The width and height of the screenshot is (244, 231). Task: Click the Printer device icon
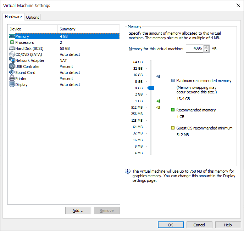(12, 78)
